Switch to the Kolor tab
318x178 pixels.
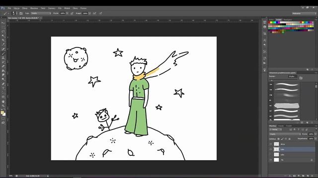point(271,20)
